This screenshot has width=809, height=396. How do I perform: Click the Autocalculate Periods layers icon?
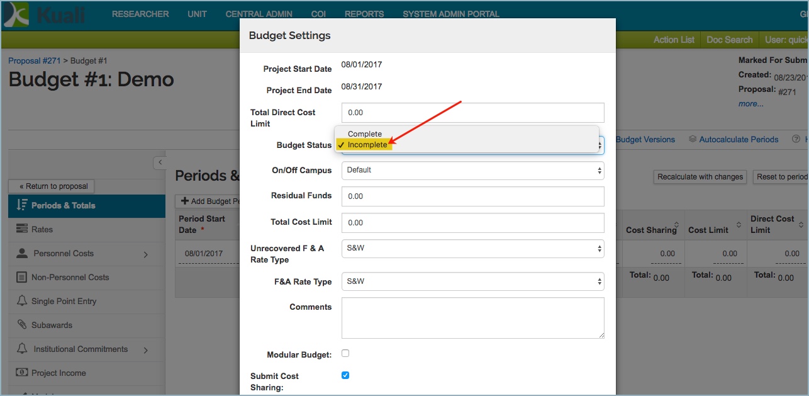pos(693,139)
